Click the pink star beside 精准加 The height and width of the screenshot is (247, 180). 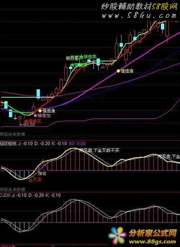[36, 116]
